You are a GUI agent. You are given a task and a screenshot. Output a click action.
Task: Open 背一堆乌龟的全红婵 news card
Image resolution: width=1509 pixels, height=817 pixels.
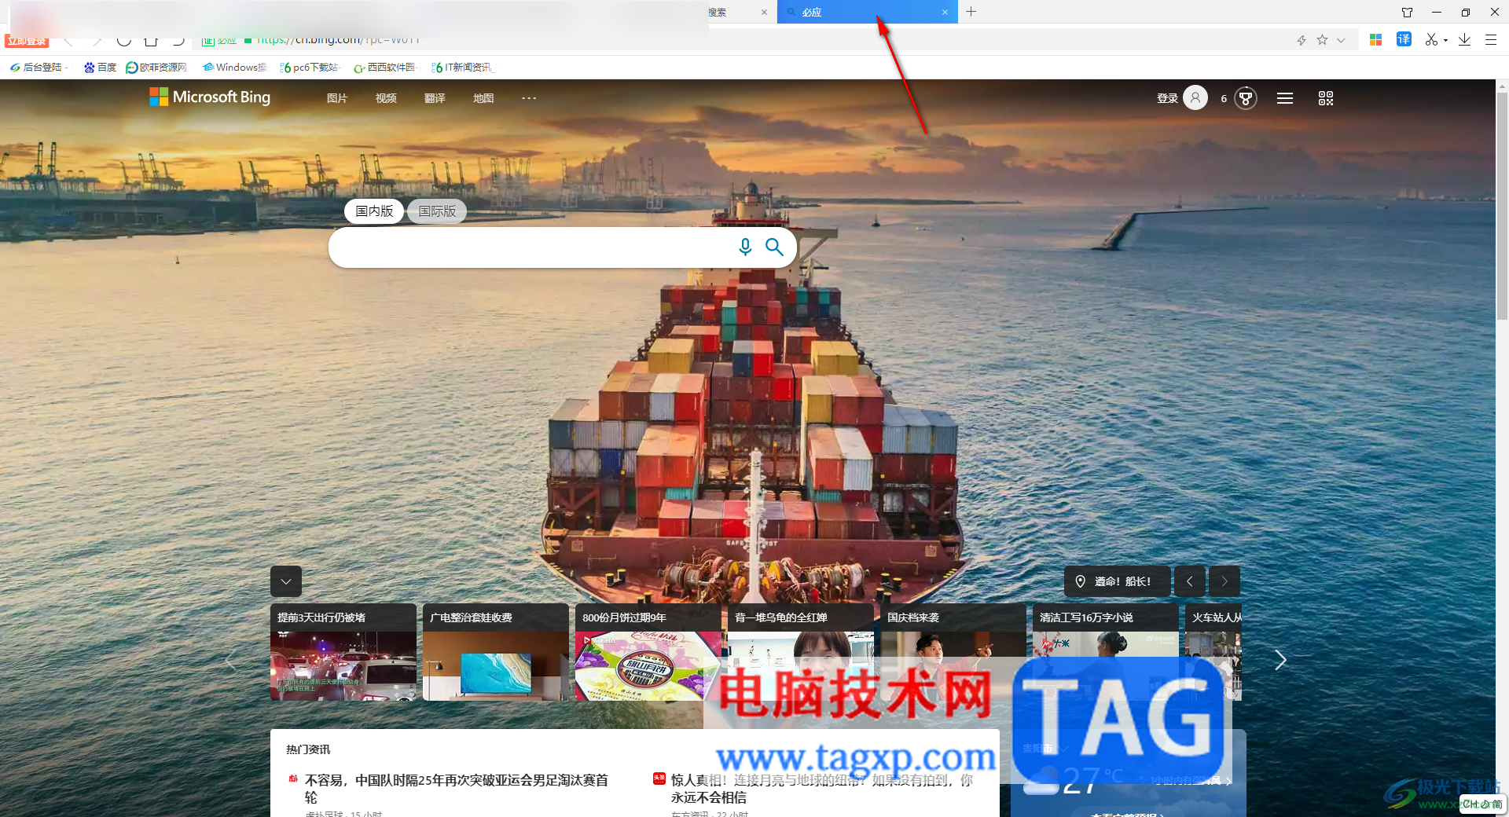(801, 652)
